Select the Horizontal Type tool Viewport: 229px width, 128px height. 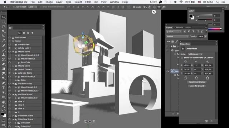(3, 88)
